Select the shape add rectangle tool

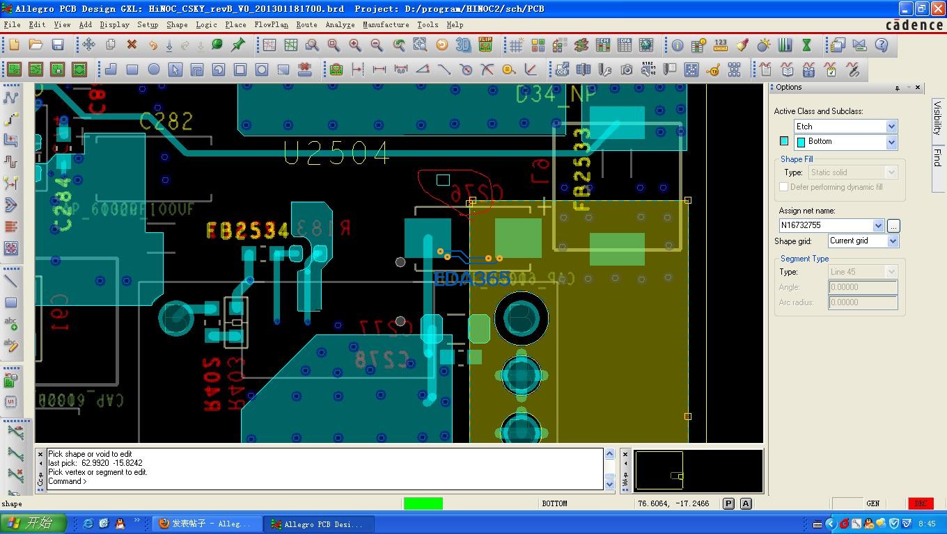tap(132, 70)
